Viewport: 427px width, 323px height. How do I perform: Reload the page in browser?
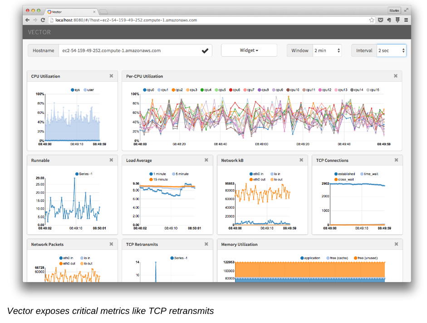tap(43, 20)
